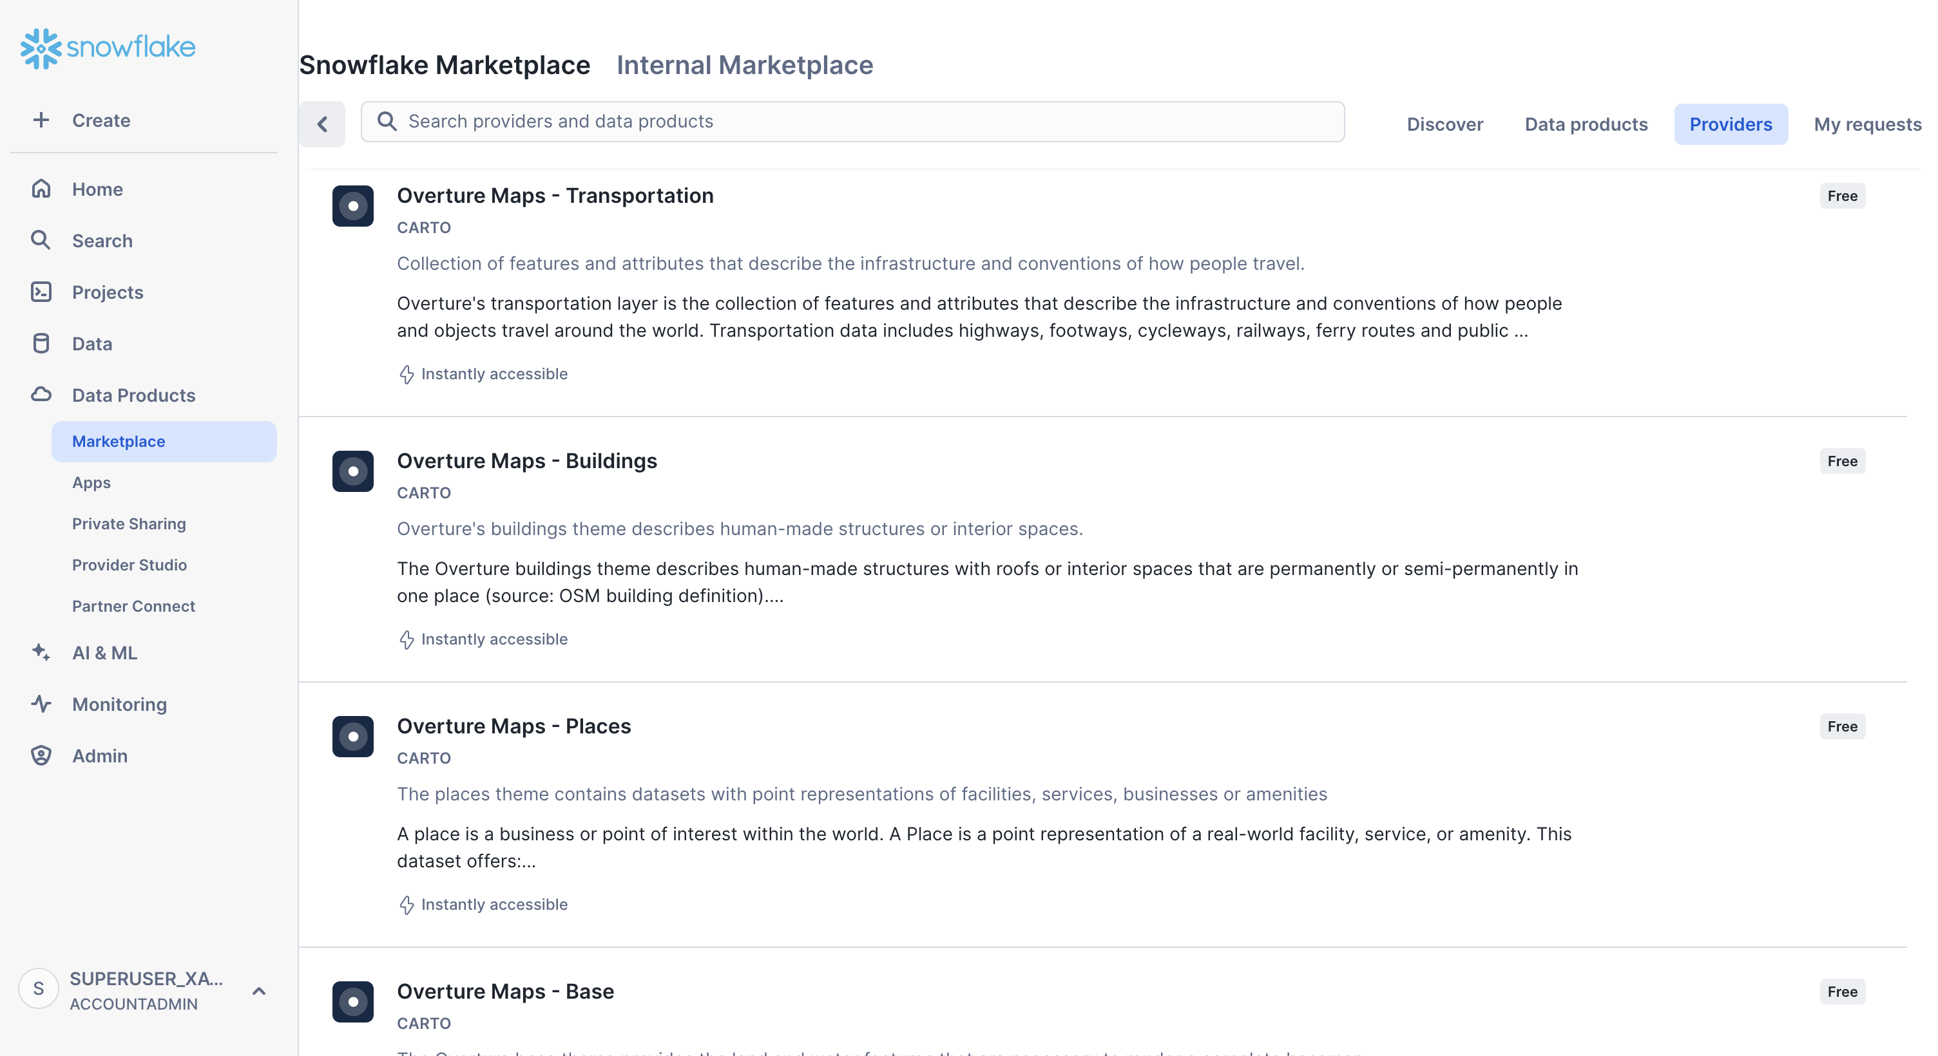Click lightning icon under Places listing
This screenshot has height=1056, width=1938.
click(x=407, y=905)
